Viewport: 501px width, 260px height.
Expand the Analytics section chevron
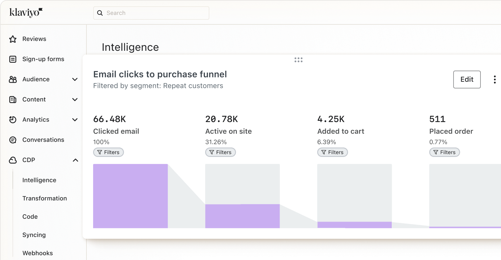75,120
